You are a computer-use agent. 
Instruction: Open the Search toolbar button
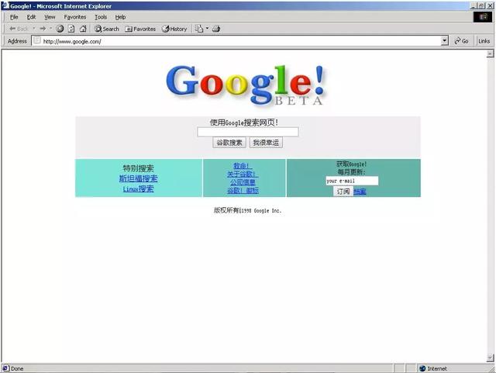point(107,29)
